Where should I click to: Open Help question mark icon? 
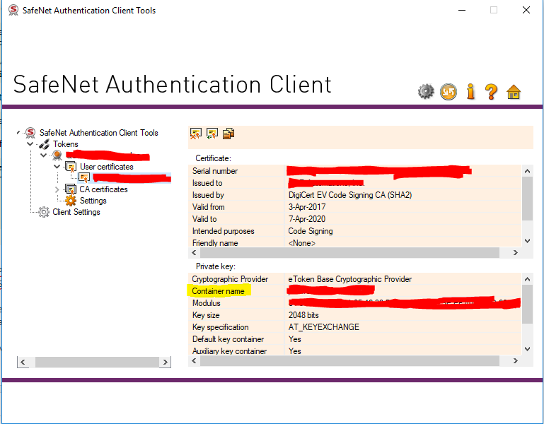(491, 92)
